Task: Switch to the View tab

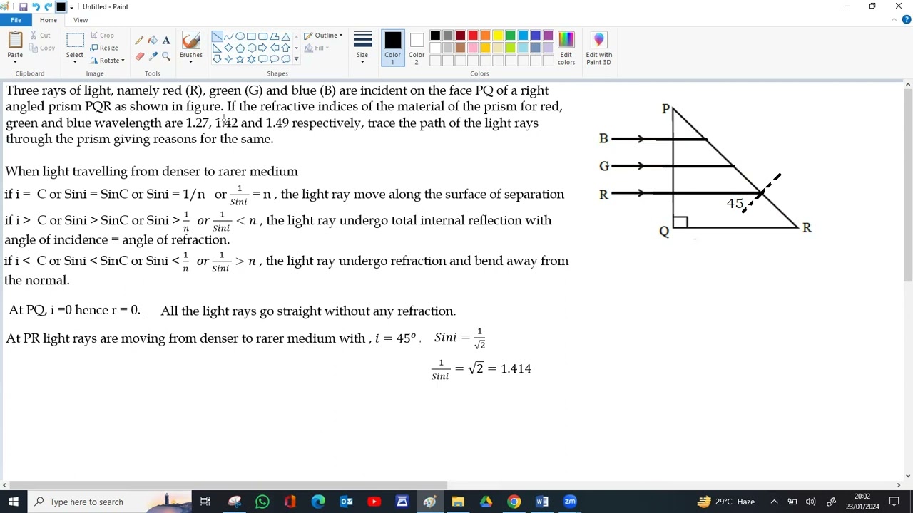Action: click(81, 20)
